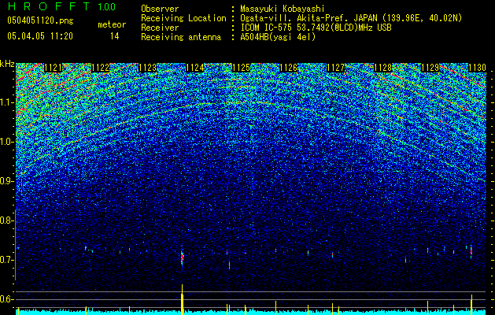The width and height of the screenshot is (495, 315).
Task: Click the 1121 time marker
Action: [53, 68]
